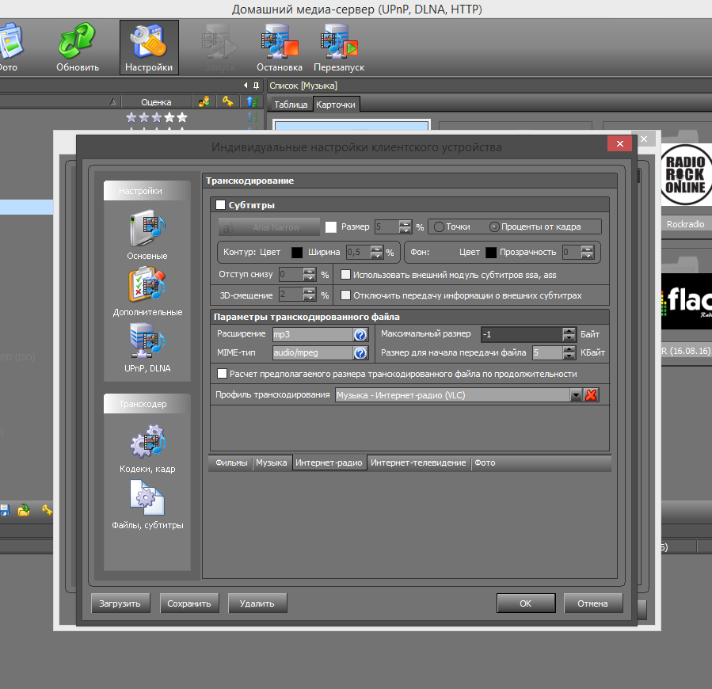Select the Точки radio button
Viewport: 712px width, 689px height.
438,226
